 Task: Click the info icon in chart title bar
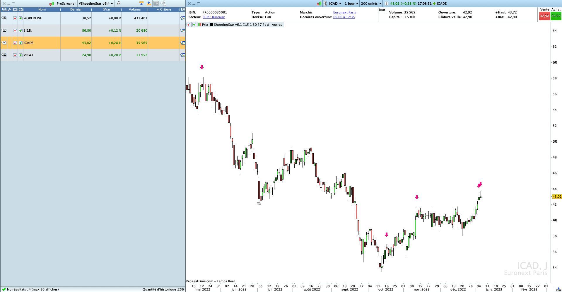386,4
